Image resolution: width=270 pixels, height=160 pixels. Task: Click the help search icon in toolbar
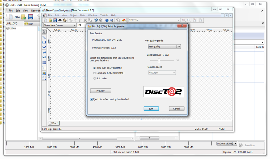coord(112,20)
